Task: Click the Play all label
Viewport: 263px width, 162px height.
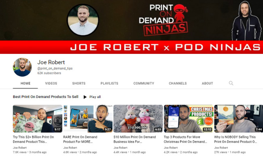Action: [x=95, y=97]
